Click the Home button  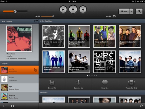[124, 11]
